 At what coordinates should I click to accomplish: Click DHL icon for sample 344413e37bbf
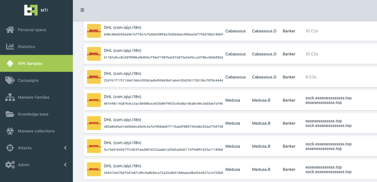[94, 169]
